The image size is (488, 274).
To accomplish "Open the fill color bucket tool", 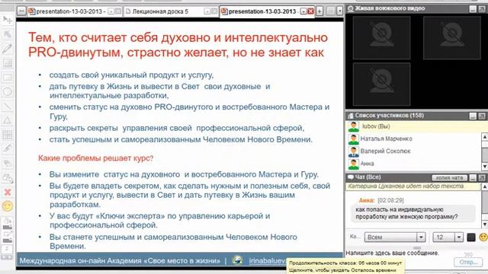I will (x=8, y=223).
